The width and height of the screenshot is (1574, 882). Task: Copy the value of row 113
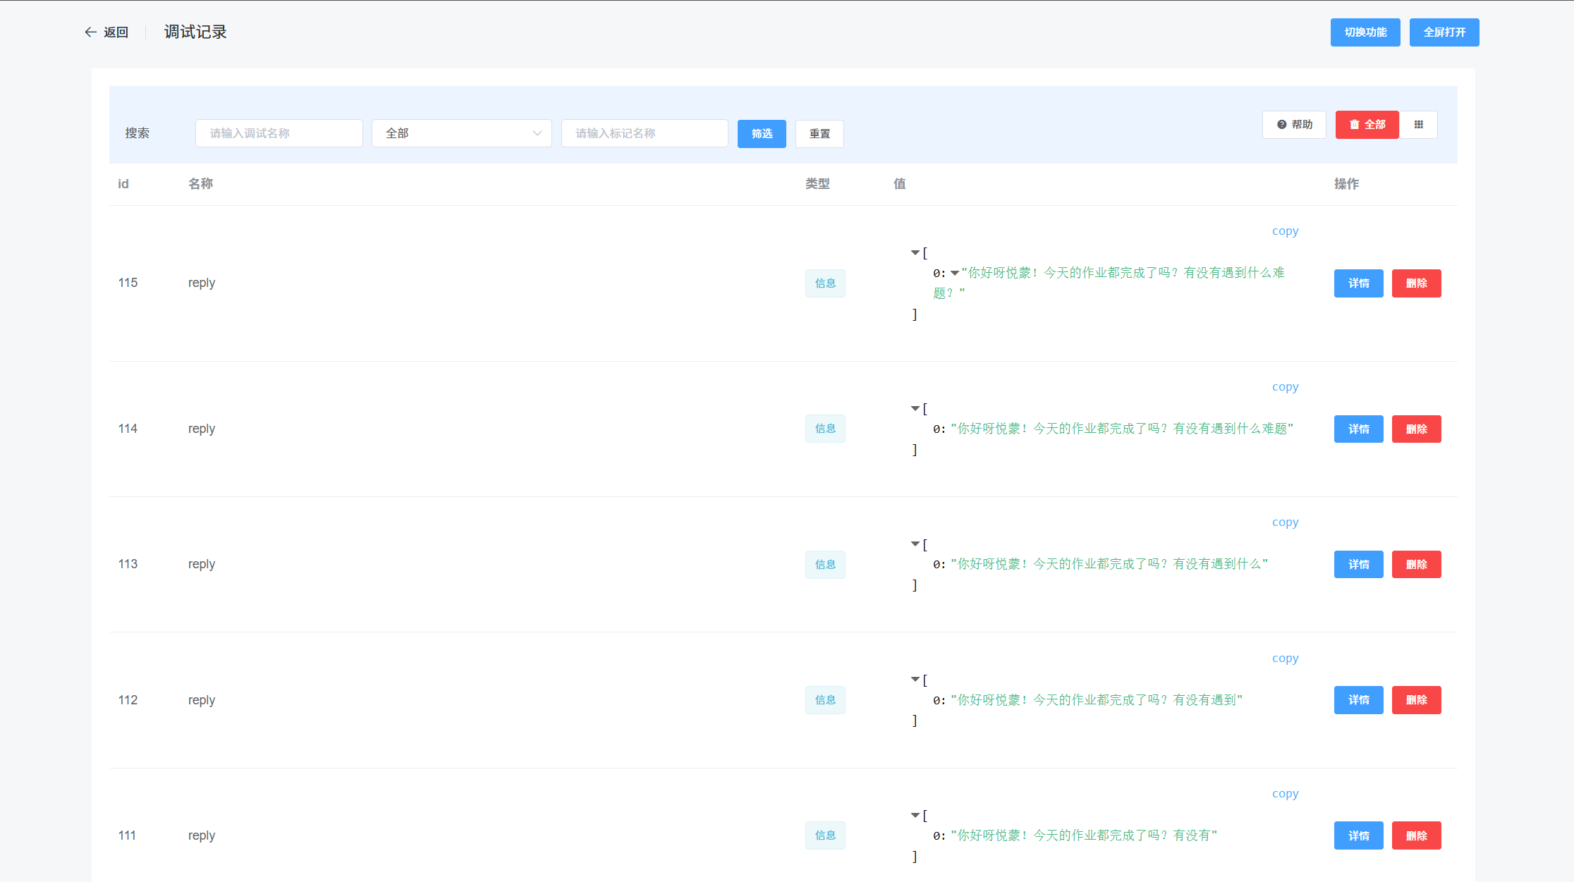(x=1285, y=522)
